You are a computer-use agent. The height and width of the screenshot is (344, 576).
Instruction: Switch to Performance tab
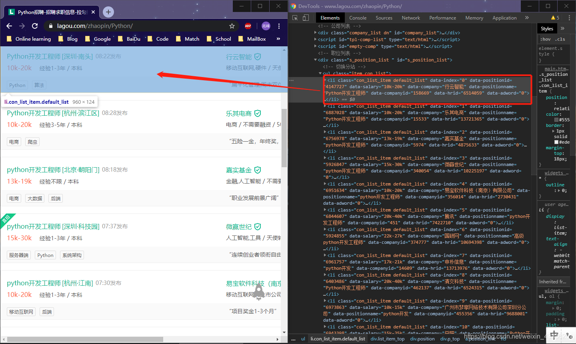(442, 18)
